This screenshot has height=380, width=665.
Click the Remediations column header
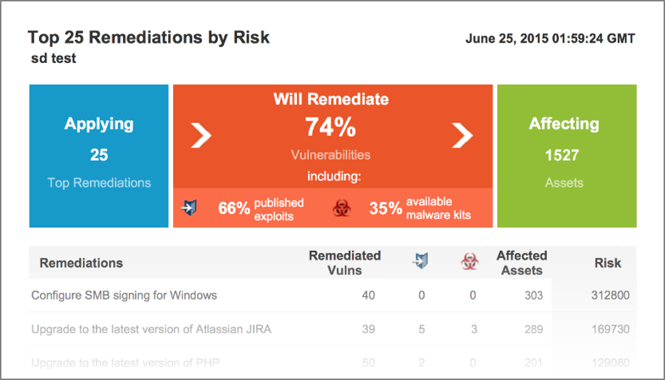point(81,263)
